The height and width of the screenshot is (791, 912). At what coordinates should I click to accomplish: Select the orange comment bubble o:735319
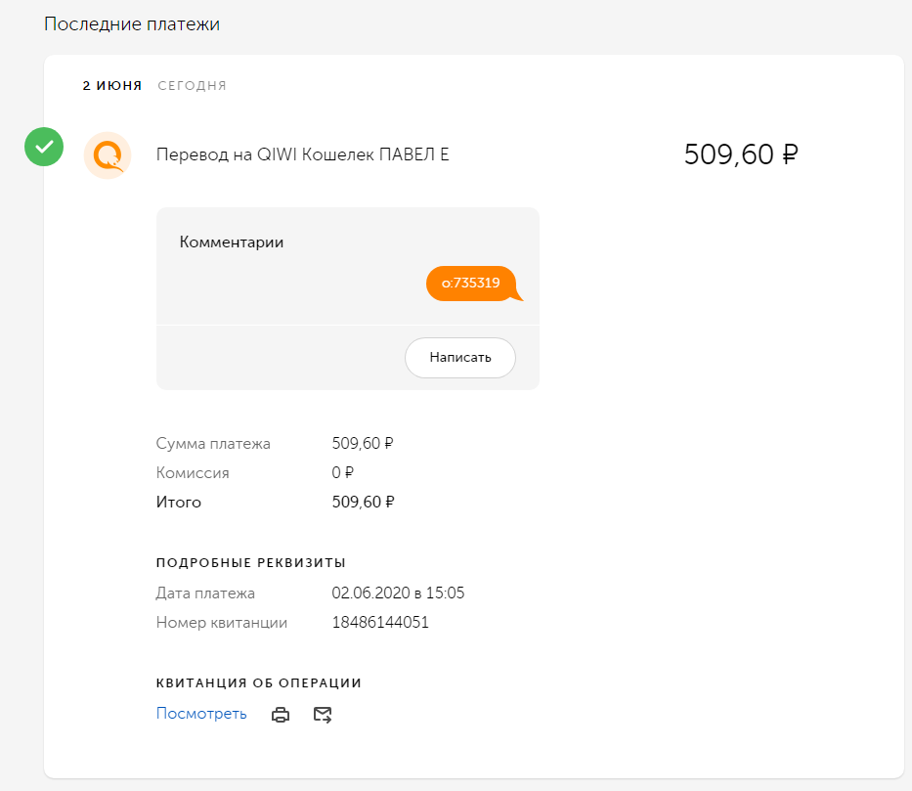[x=471, y=284]
